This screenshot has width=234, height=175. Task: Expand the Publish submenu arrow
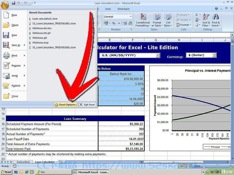(x=24, y=86)
